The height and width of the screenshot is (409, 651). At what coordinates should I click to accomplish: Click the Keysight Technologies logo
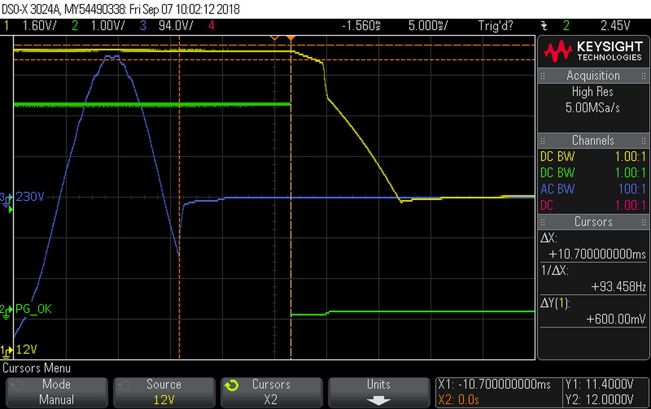(593, 51)
